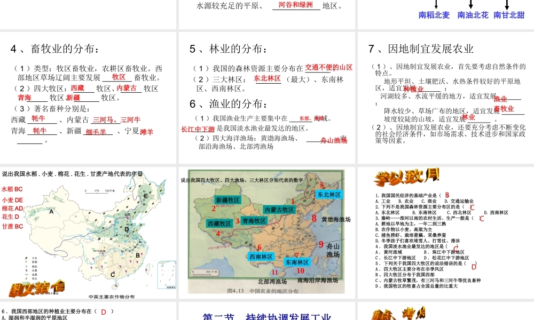The image size is (534, 320).
Task: Click the red answer 交通不便的山区
Action: tap(328, 67)
